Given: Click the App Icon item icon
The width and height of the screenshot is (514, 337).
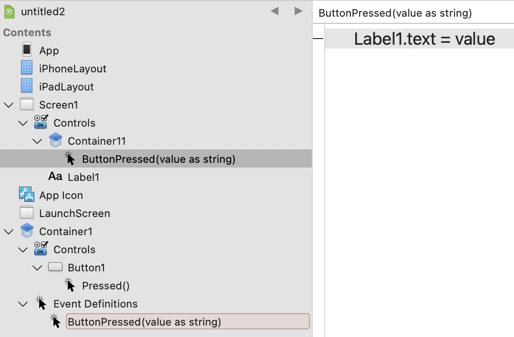Looking at the screenshot, I should (x=27, y=195).
